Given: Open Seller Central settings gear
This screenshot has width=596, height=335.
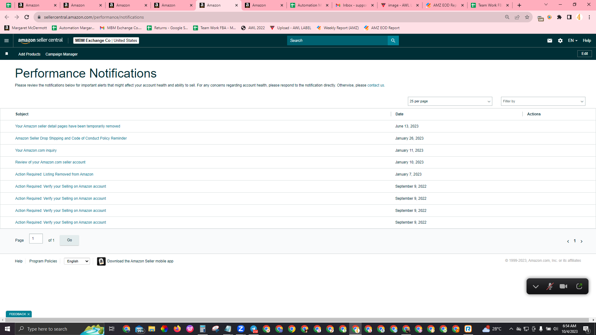Looking at the screenshot, I should point(560,41).
